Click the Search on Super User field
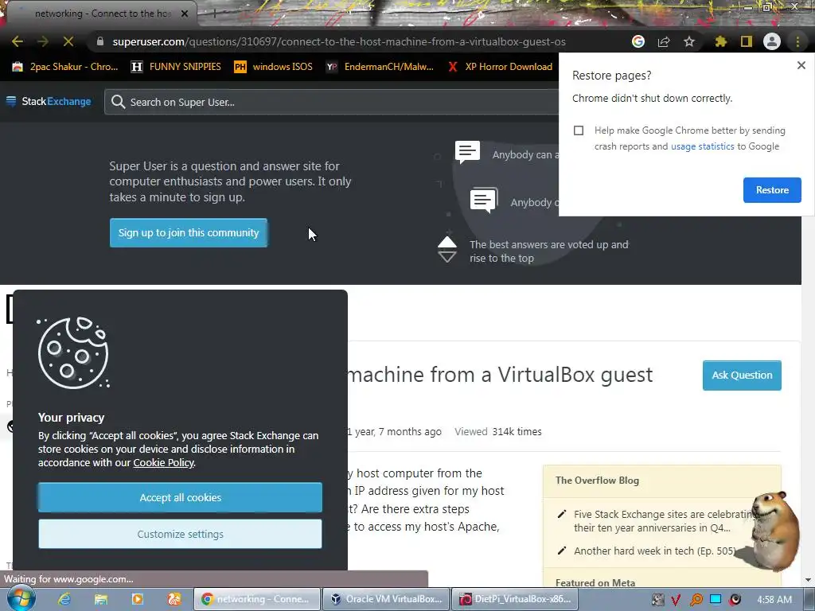Viewport: 815px width, 611px height. click(x=333, y=102)
